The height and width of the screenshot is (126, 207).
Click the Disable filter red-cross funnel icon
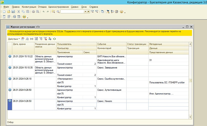point(45,39)
